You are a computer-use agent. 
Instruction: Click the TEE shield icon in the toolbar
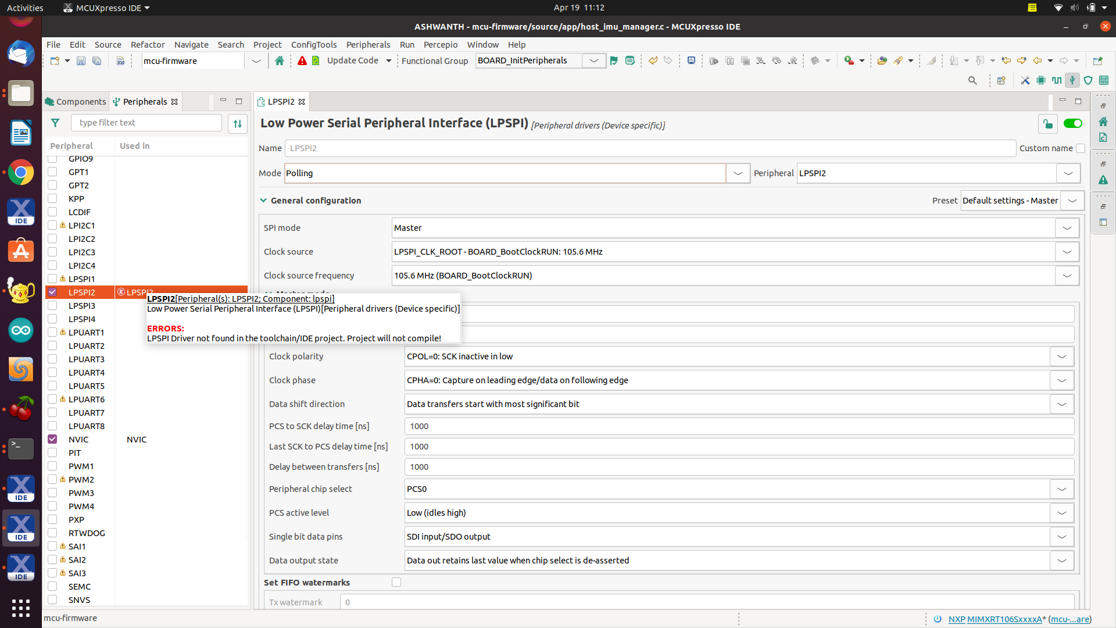pyautogui.click(x=1088, y=80)
